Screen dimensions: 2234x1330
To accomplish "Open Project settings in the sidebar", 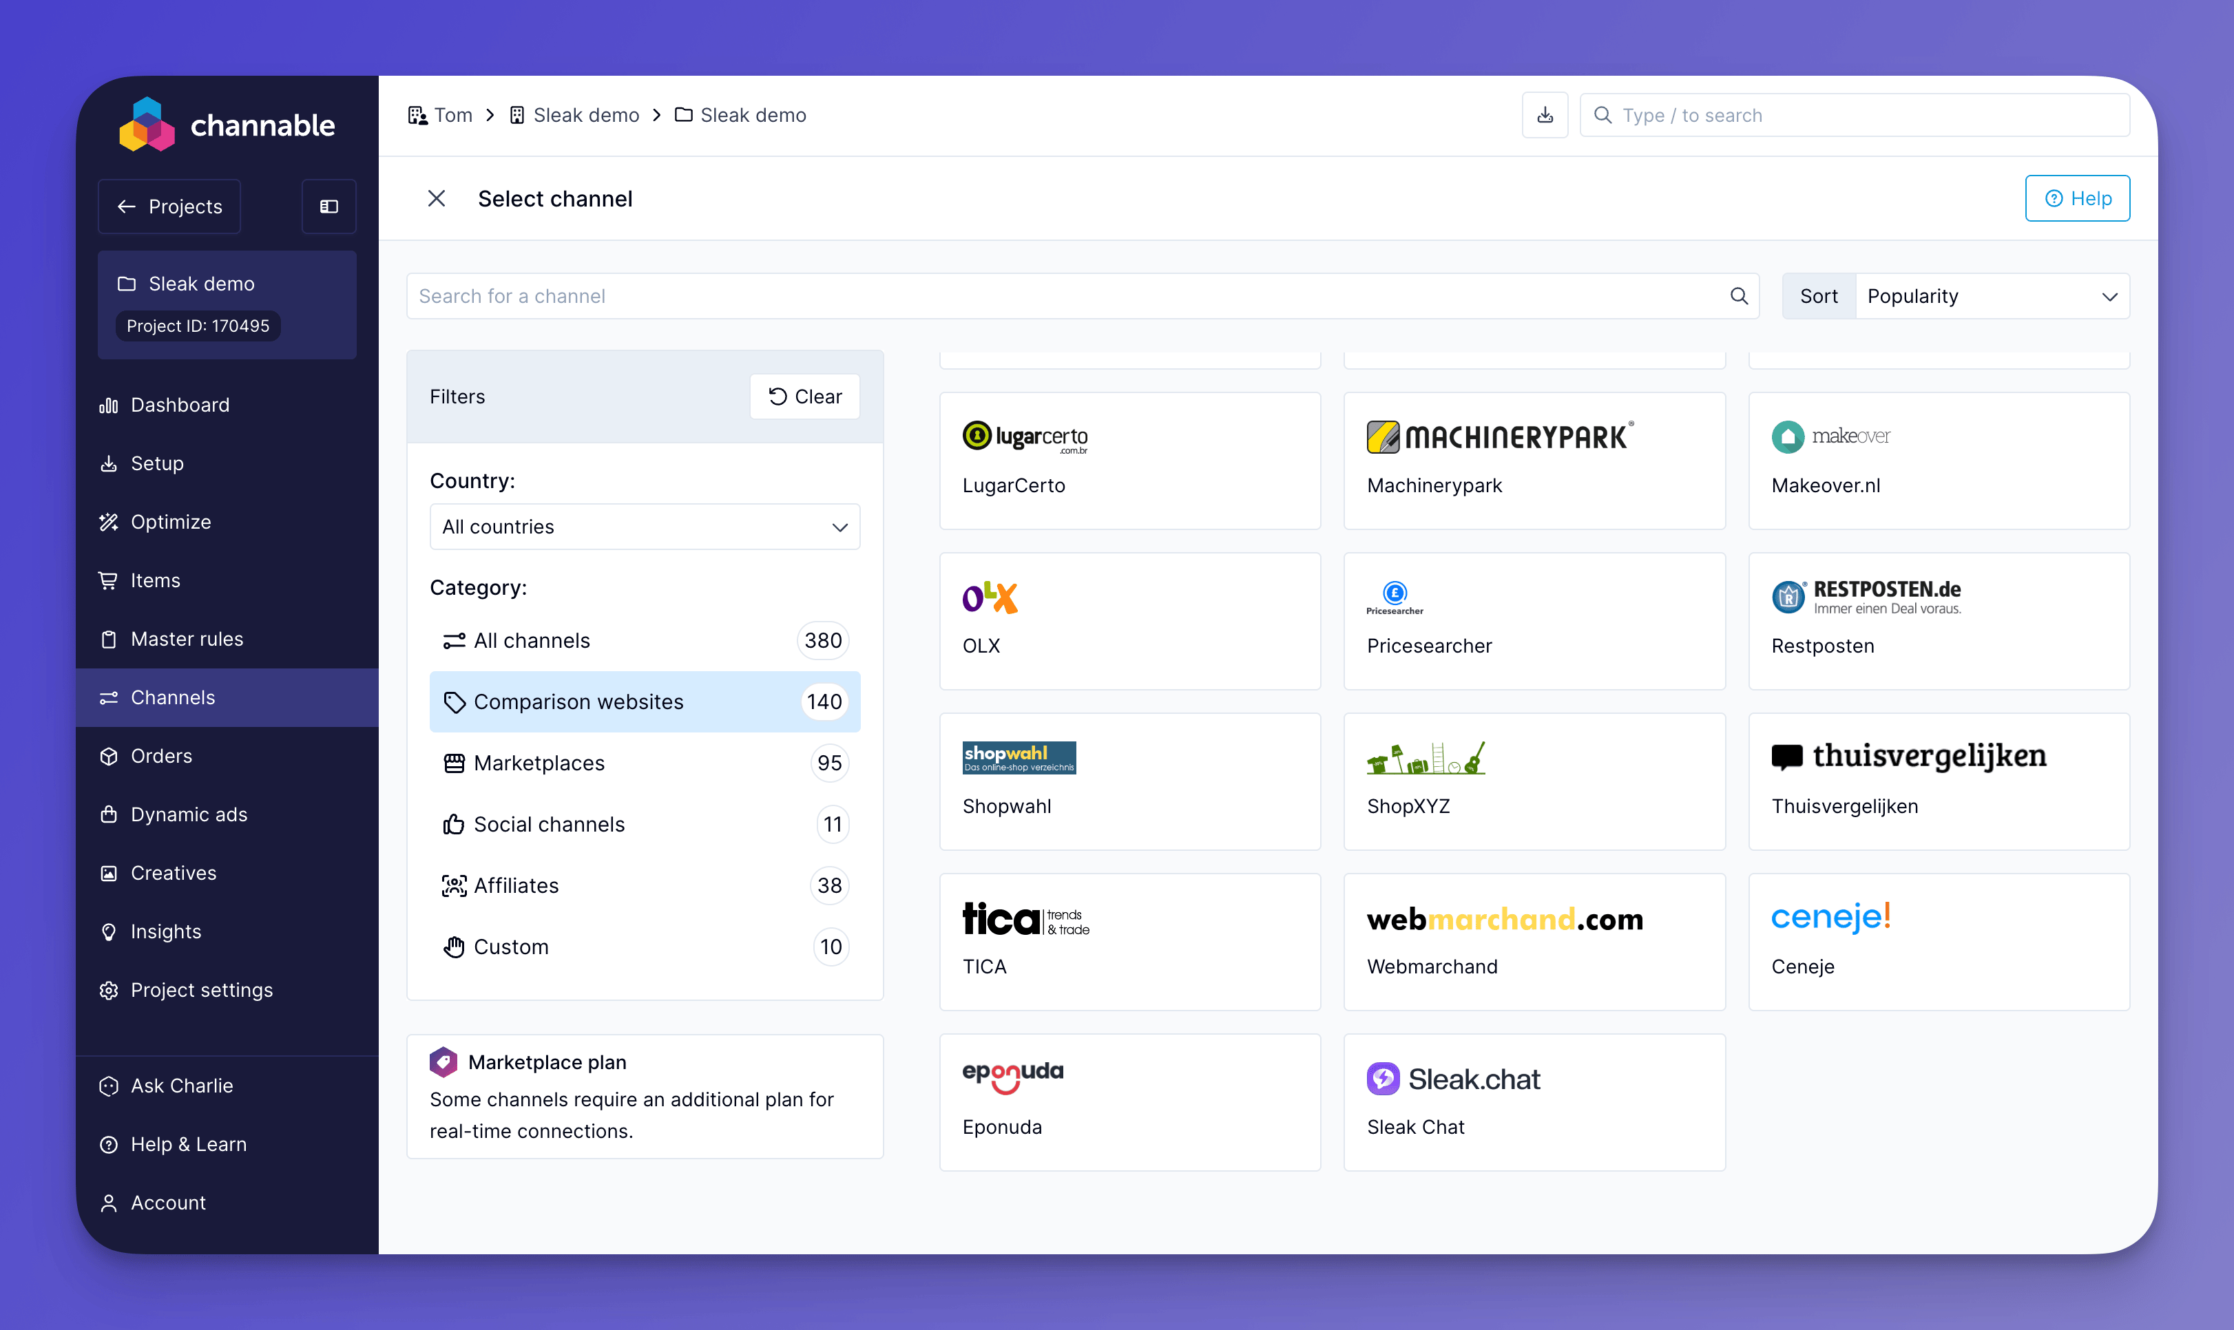I will pyautogui.click(x=227, y=989).
